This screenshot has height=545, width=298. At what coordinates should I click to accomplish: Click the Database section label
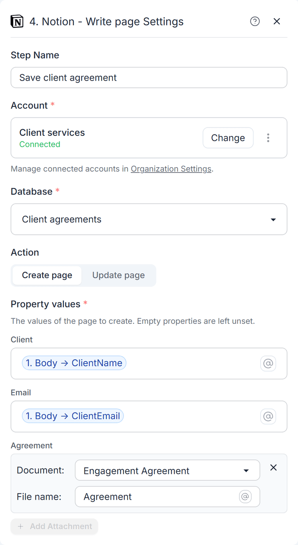coord(32,191)
